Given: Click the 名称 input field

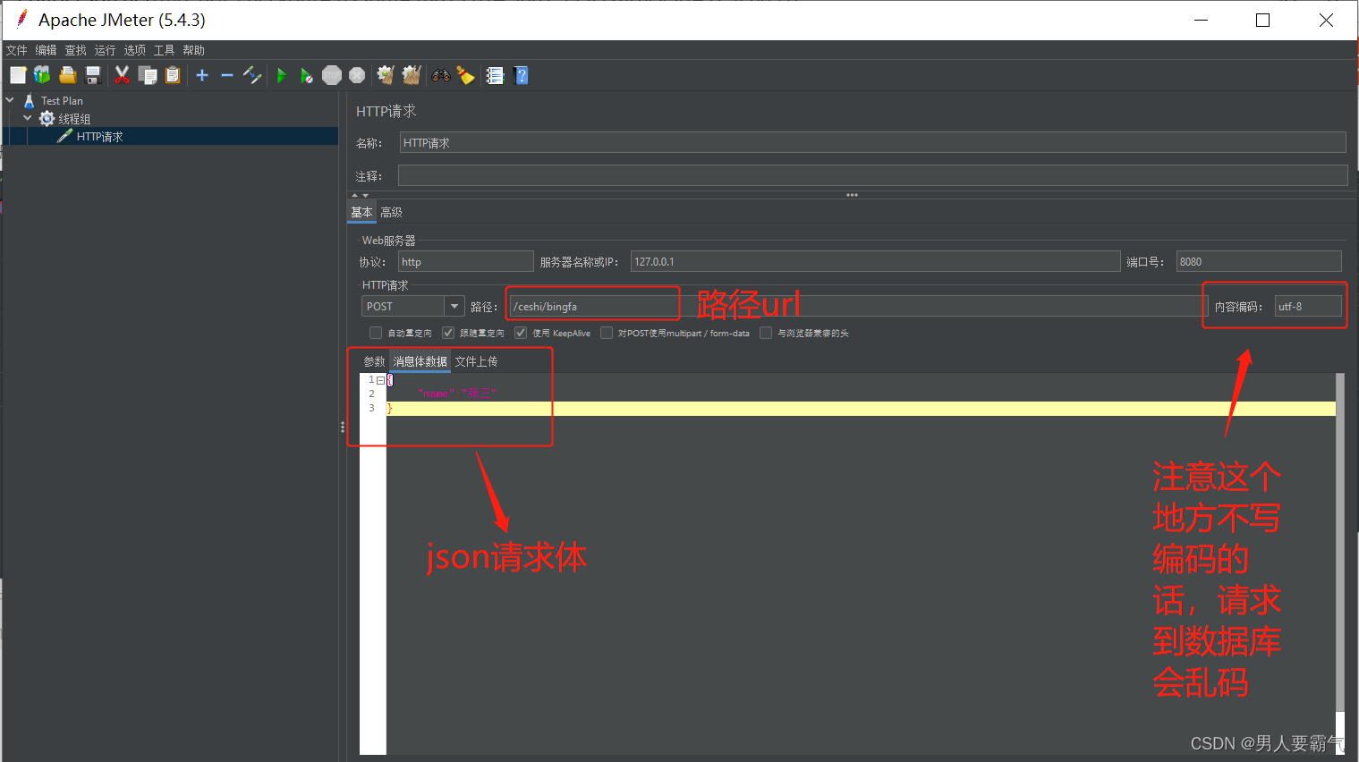Looking at the screenshot, I should pos(872,142).
